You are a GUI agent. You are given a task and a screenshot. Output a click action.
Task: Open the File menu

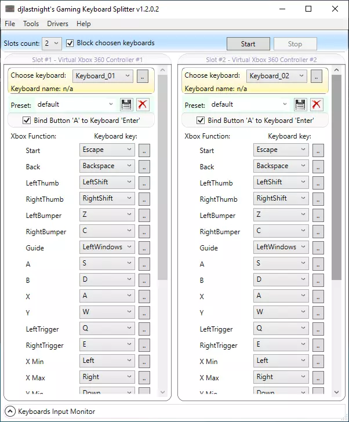tap(10, 24)
